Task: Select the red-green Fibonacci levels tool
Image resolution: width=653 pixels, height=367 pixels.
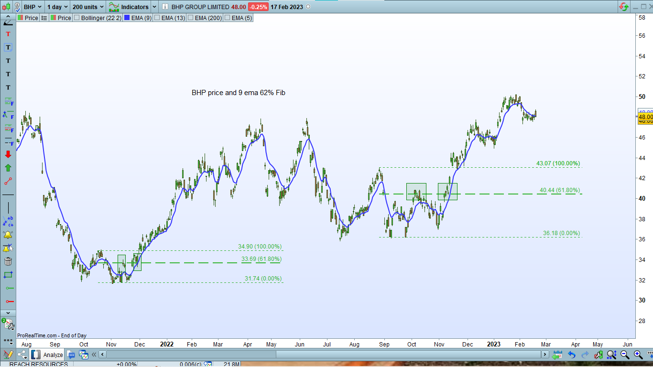Action: click(8, 128)
